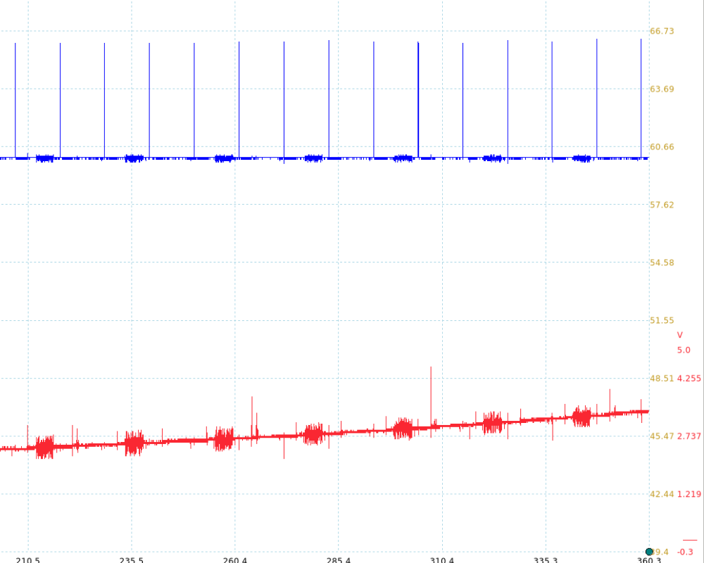The width and height of the screenshot is (704, 563).
Task: Click the teal circle marker at axis corner
Action: tap(649, 552)
